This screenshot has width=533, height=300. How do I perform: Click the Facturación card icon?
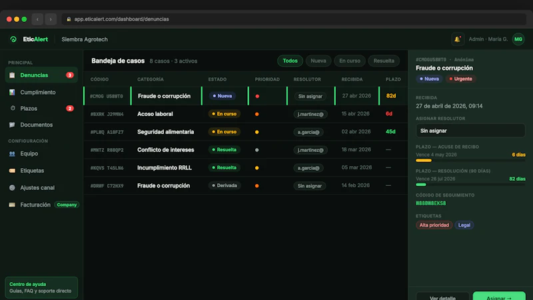(x=12, y=205)
